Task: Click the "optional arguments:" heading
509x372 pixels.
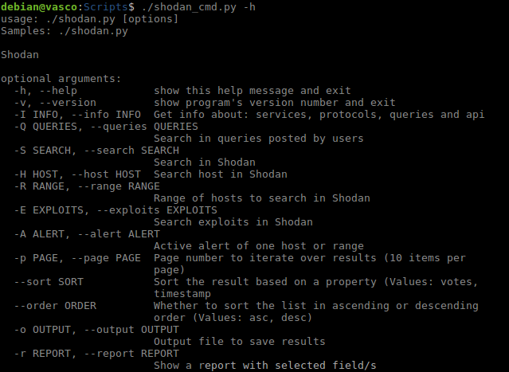Action: click(x=61, y=78)
